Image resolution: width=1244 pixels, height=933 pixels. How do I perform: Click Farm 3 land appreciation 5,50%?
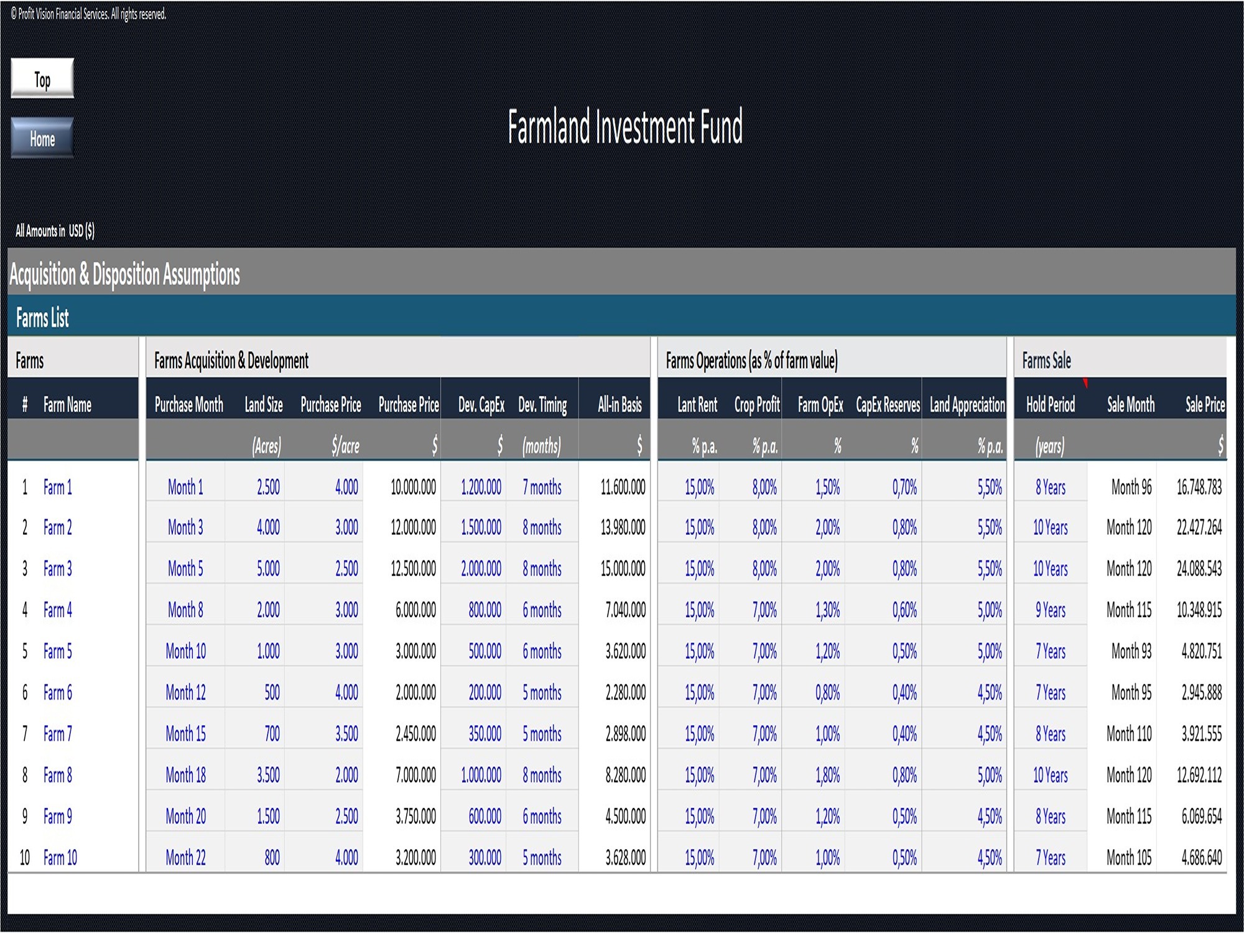(990, 569)
